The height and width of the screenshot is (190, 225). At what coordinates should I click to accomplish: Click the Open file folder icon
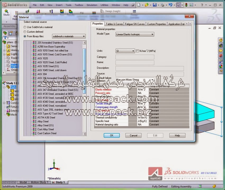tap(146, 5)
